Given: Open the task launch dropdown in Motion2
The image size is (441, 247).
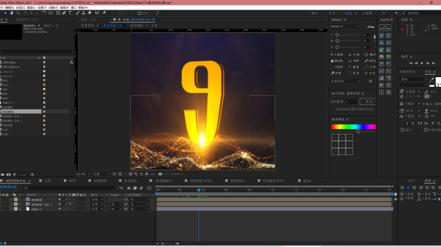Looking at the screenshot, I should point(346,81).
